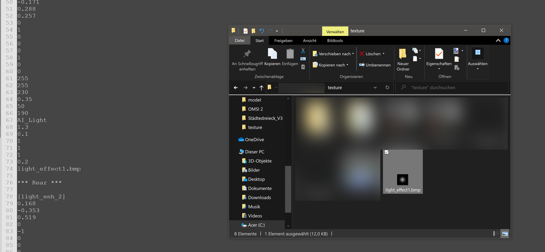
Task: Expand the Verschieben nach dropdown
Action: tap(353, 54)
